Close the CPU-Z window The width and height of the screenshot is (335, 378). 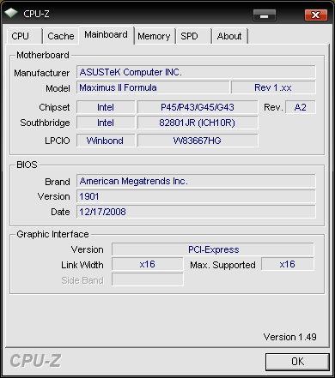click(x=316, y=15)
